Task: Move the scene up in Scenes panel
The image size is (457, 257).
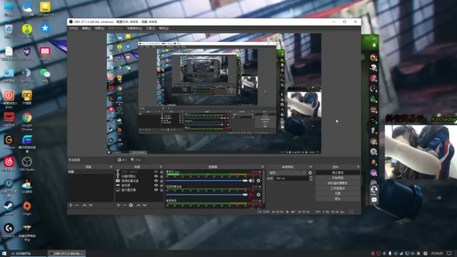Action: pyautogui.click(x=84, y=205)
